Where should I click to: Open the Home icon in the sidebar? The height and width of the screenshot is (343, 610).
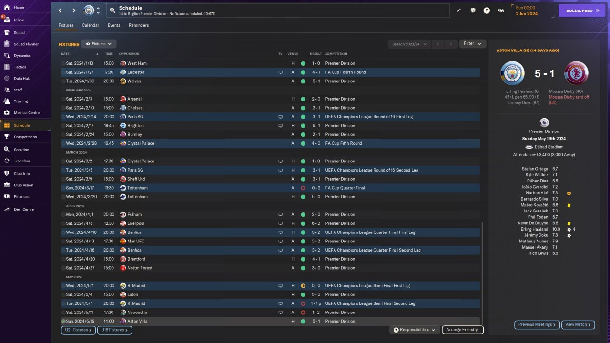[7, 7]
